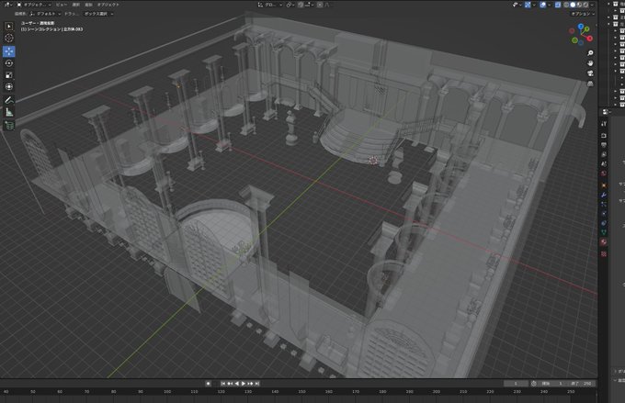Switch to material preview shading

[x=579, y=5]
